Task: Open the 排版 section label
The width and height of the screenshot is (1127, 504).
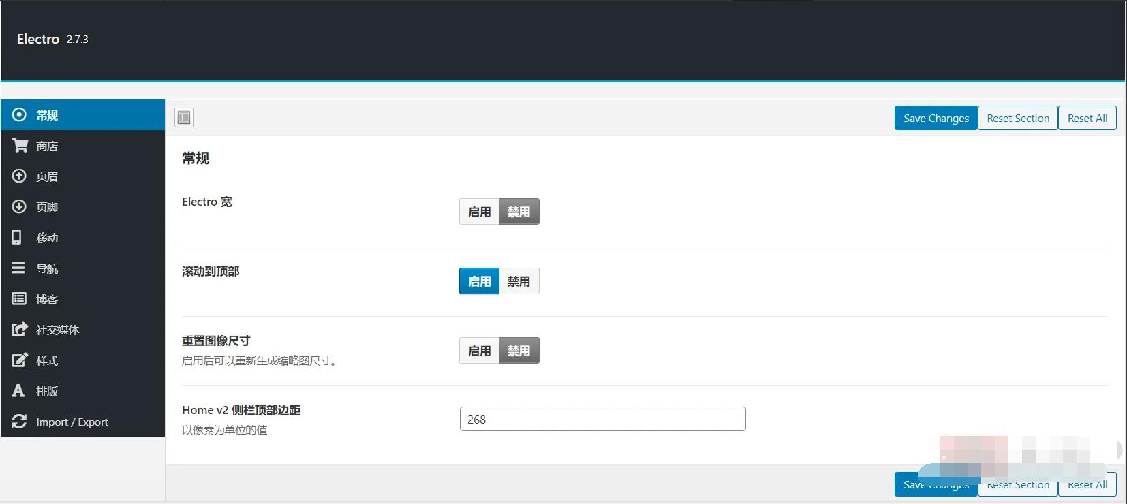Action: point(47,391)
